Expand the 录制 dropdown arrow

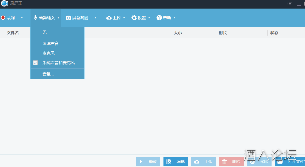point(22,18)
